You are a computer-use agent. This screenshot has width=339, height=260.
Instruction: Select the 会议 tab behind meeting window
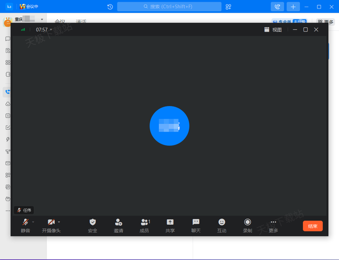(59, 22)
